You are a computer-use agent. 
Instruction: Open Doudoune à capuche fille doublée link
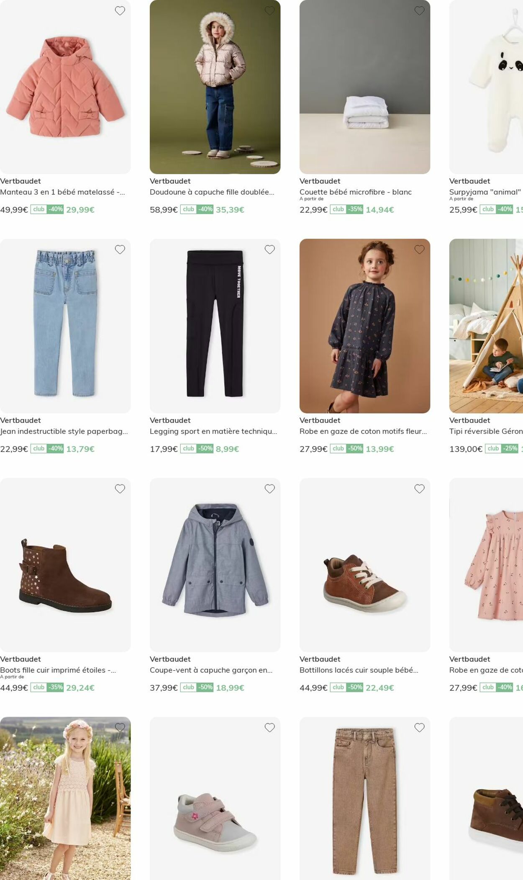pyautogui.click(x=212, y=192)
